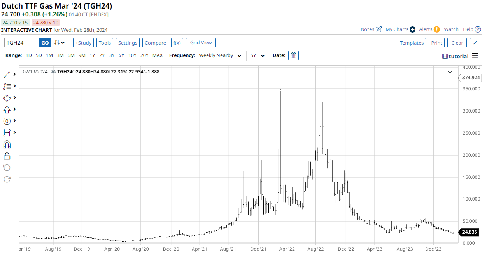Click the expand chart arrow button
The image size is (487, 258).
[475, 43]
